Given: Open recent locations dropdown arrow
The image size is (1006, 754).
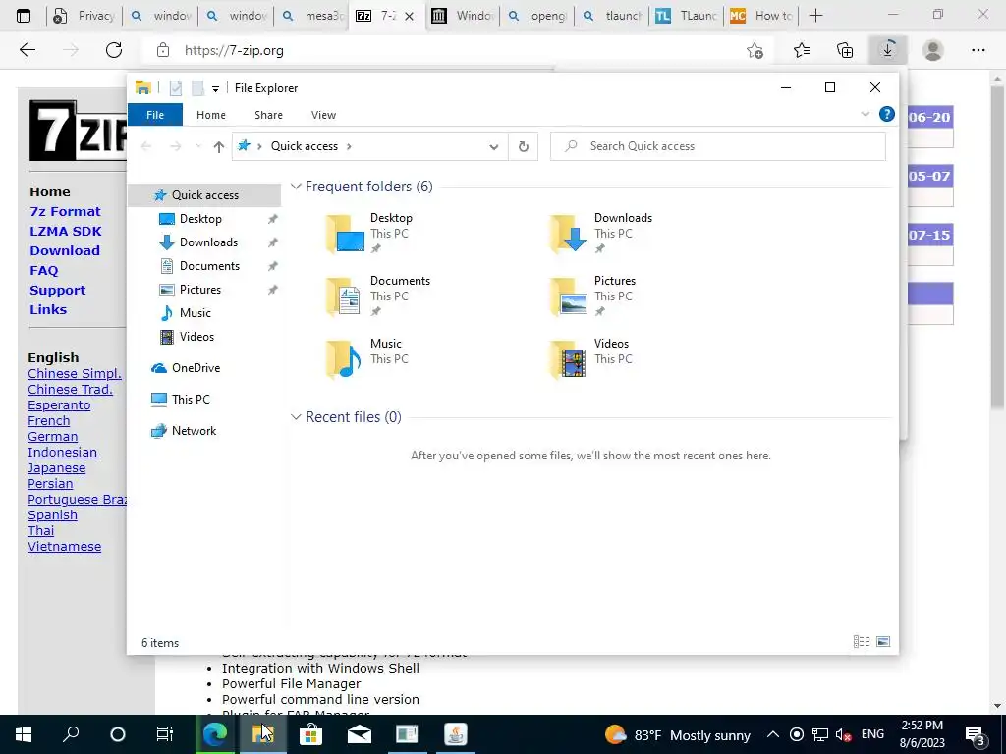Looking at the screenshot, I should (x=198, y=147).
